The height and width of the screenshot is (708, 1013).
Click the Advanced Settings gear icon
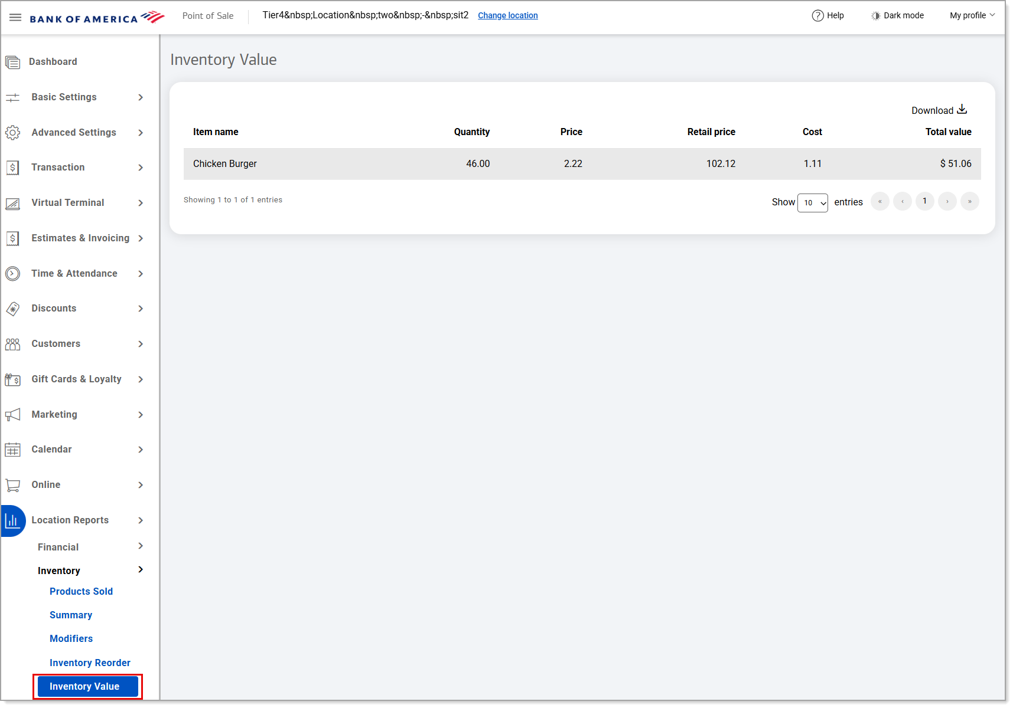12,133
